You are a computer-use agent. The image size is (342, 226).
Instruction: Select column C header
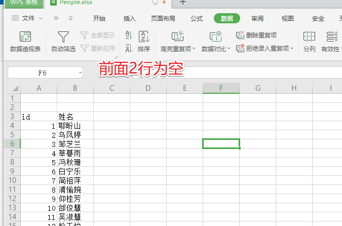(x=111, y=88)
